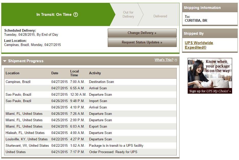This screenshot has height=160, width=239.
Task: Select the Sao Paulo Import Scan row
Action: 90,101
